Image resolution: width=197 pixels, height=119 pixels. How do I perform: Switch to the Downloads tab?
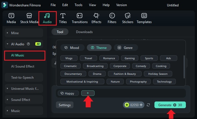pos(84,32)
